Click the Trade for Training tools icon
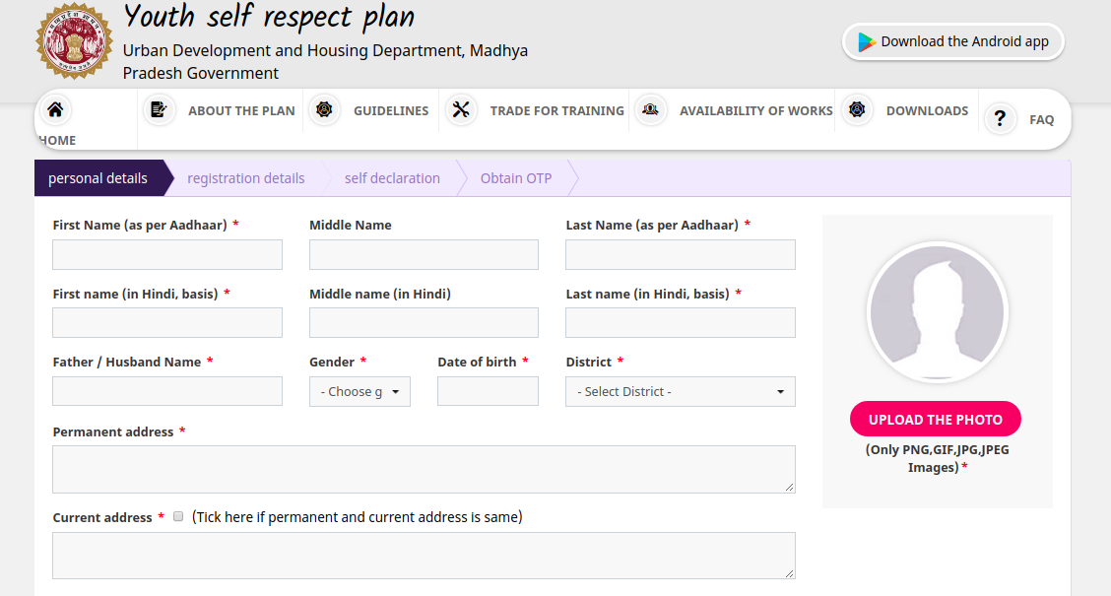 click(x=461, y=109)
